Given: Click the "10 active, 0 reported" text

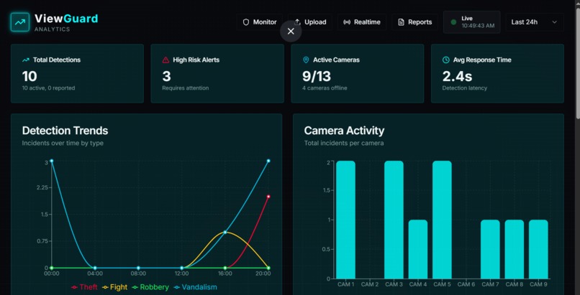Looking at the screenshot, I should tap(48, 88).
